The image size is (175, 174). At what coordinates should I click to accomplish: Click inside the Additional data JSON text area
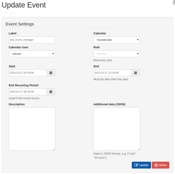[x=117, y=129]
